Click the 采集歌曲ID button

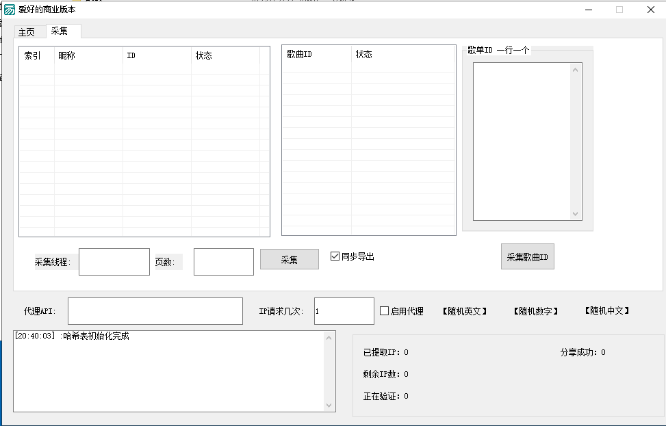pos(527,257)
